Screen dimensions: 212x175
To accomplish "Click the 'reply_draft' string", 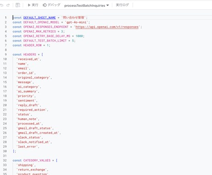I will [x=28, y=105].
